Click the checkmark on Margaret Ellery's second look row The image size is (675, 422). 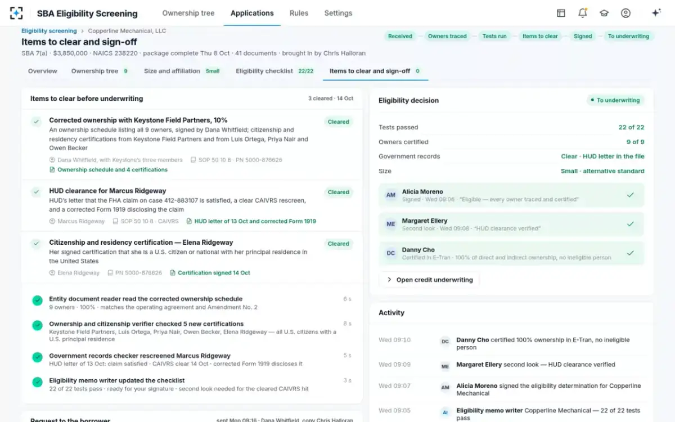(x=631, y=224)
